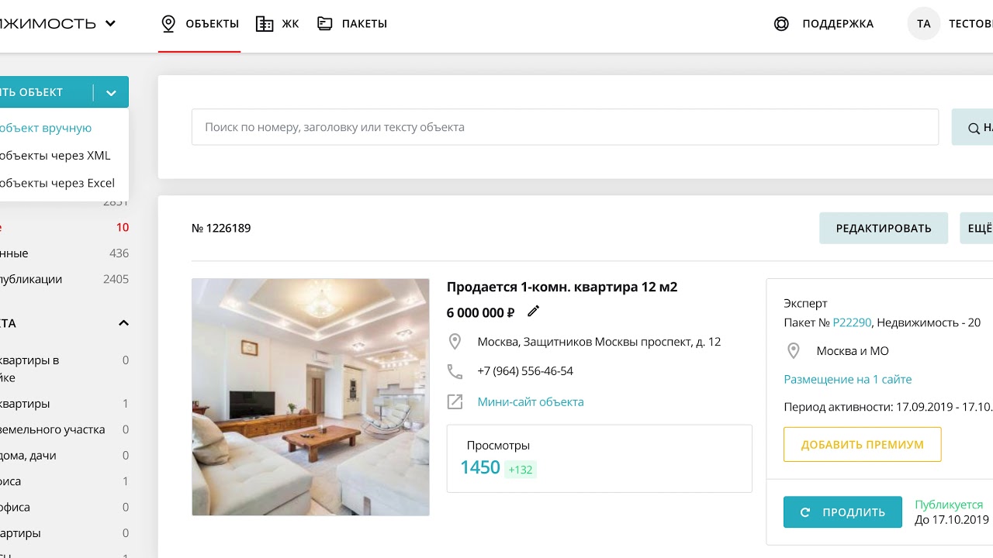Select the sidebar filter with count 436
This screenshot has height=558, width=993.
(64, 253)
